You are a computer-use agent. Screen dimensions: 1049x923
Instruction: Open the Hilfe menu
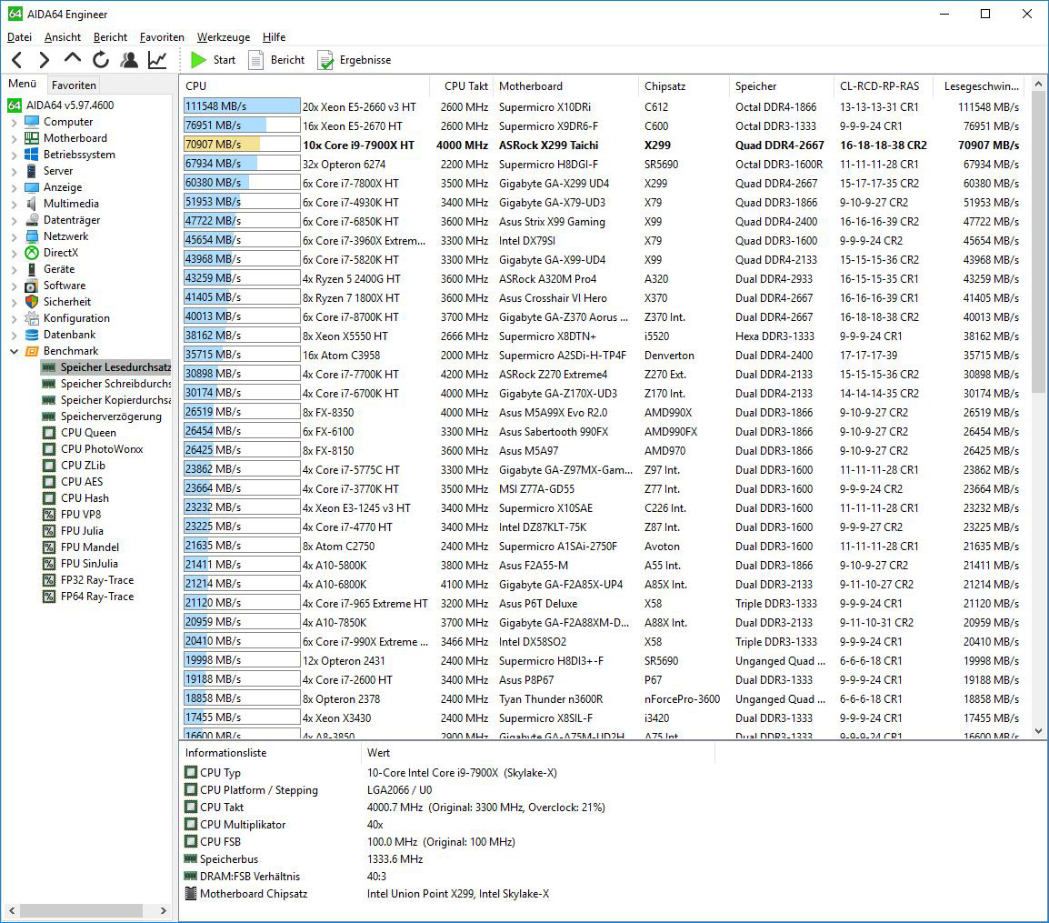click(275, 37)
